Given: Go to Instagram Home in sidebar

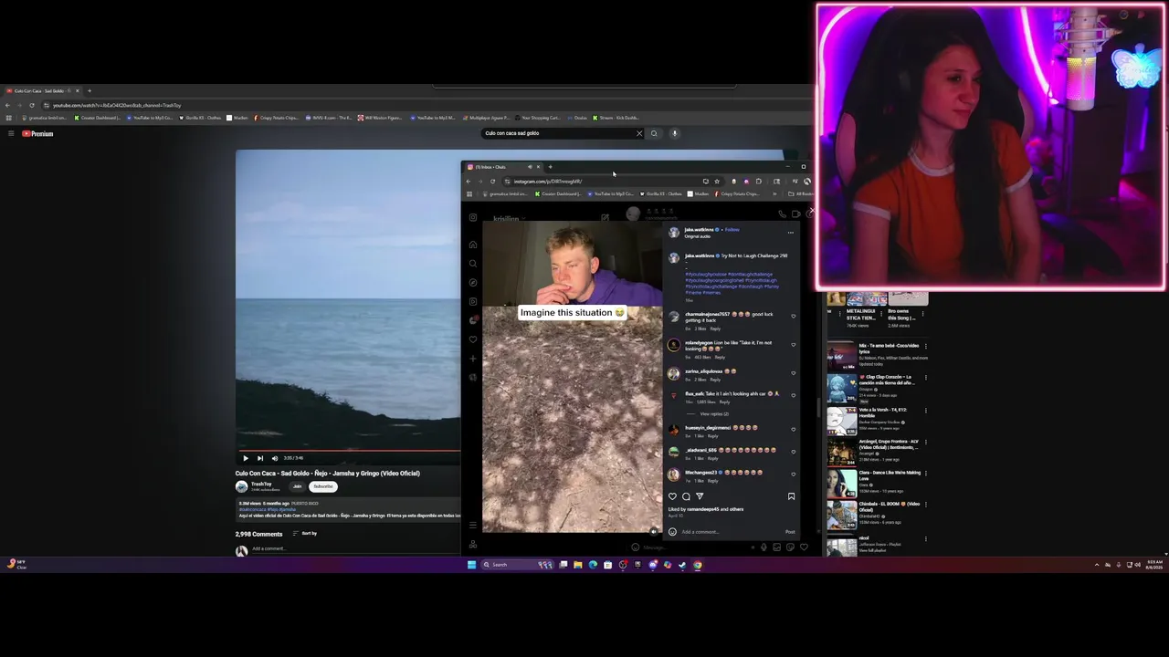Looking at the screenshot, I should (x=473, y=245).
